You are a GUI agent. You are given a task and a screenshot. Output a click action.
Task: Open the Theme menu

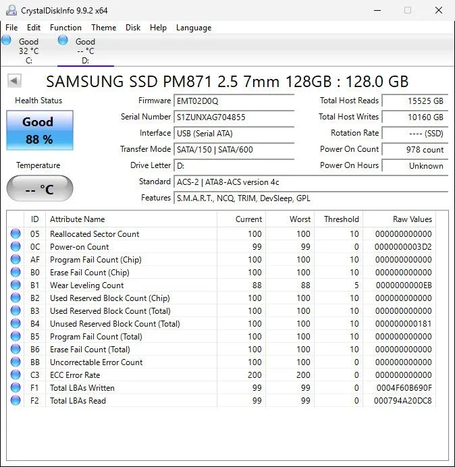point(104,28)
